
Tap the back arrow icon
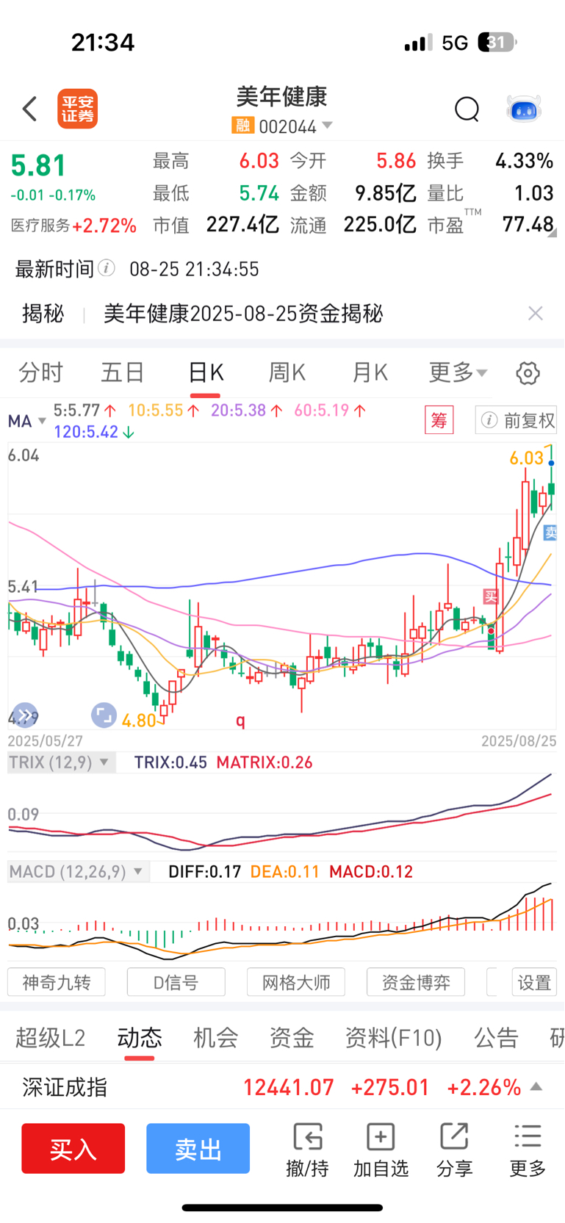[29, 109]
